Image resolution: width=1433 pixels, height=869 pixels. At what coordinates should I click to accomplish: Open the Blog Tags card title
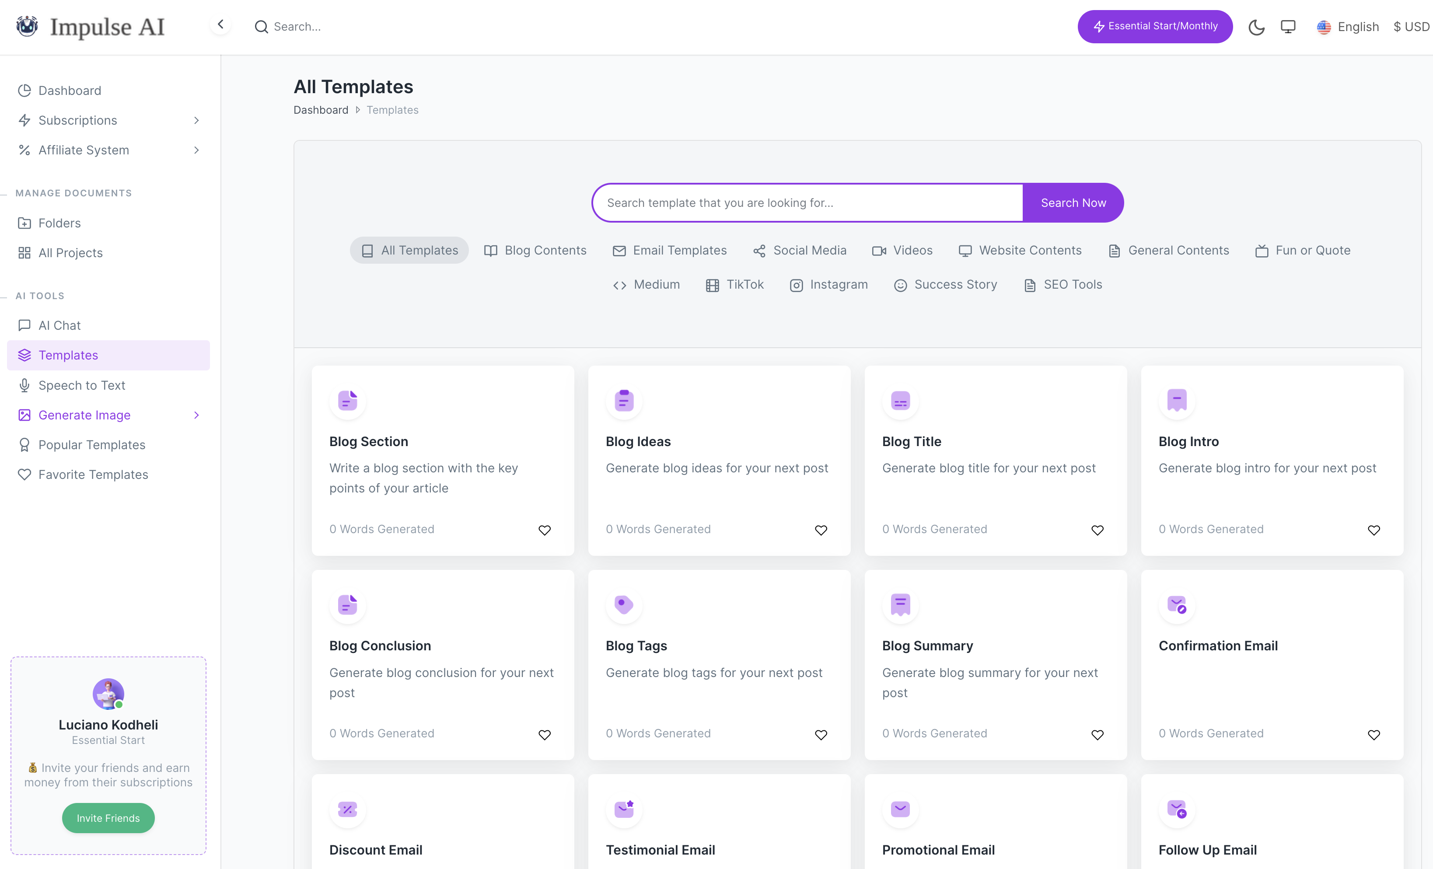(636, 646)
